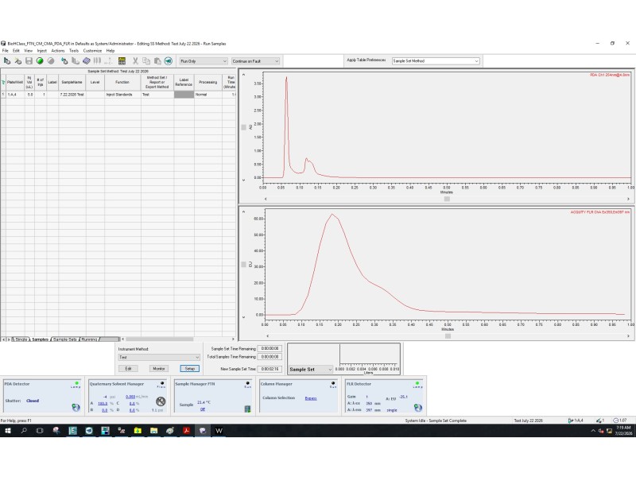Open the Sample Set plot dropdown
The width and height of the screenshot is (636, 477).
(311, 370)
